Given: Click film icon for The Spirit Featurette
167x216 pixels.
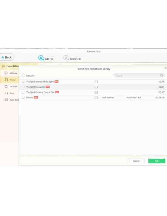Looking at the screenshot, I should [96, 87].
